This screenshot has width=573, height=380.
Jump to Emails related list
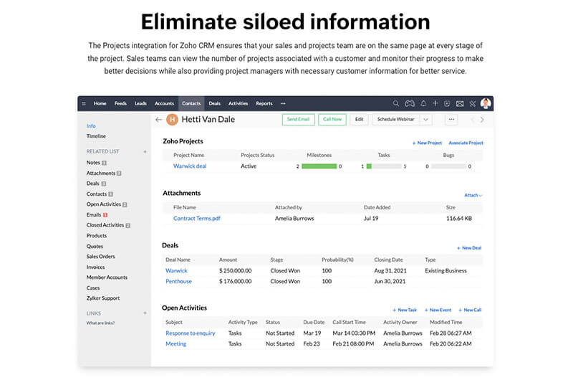pos(94,214)
